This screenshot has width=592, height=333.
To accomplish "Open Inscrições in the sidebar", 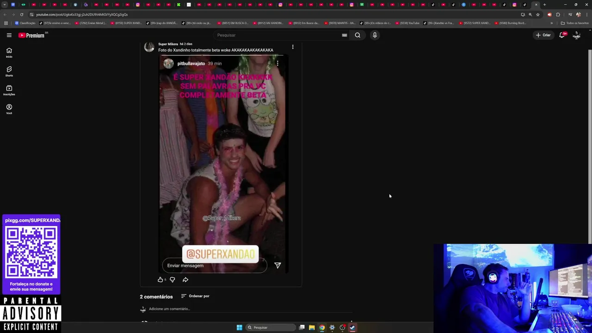I will 9,90.
